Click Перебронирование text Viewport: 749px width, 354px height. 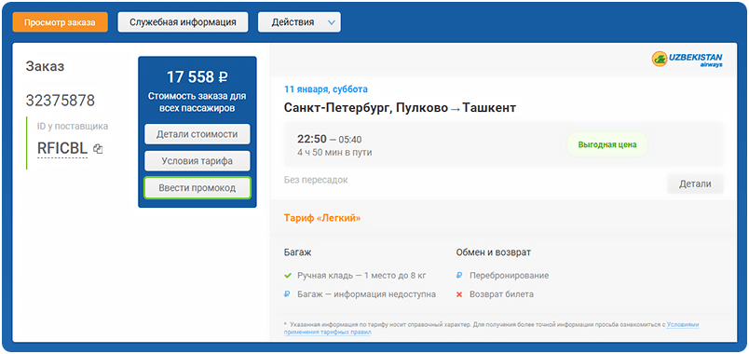click(x=510, y=276)
